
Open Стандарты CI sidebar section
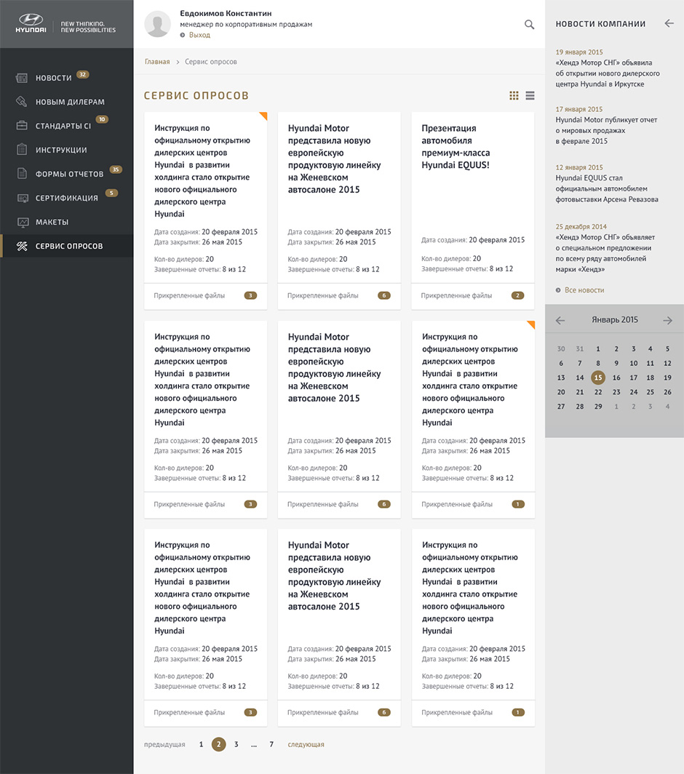coord(63,126)
